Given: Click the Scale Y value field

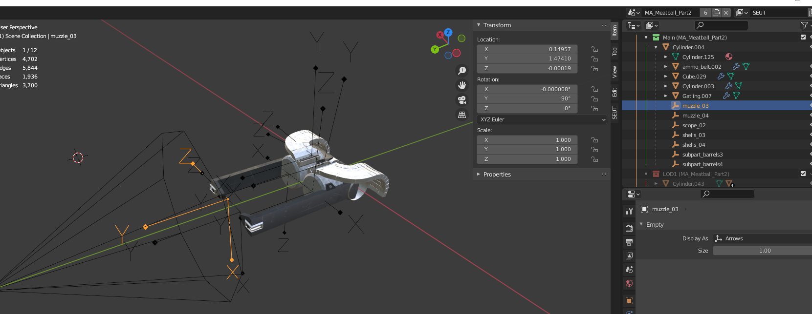Looking at the screenshot, I should tap(527, 149).
